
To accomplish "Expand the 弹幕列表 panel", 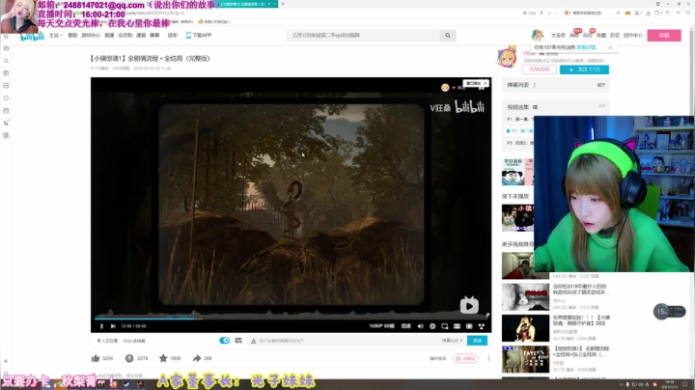I will tap(601, 85).
